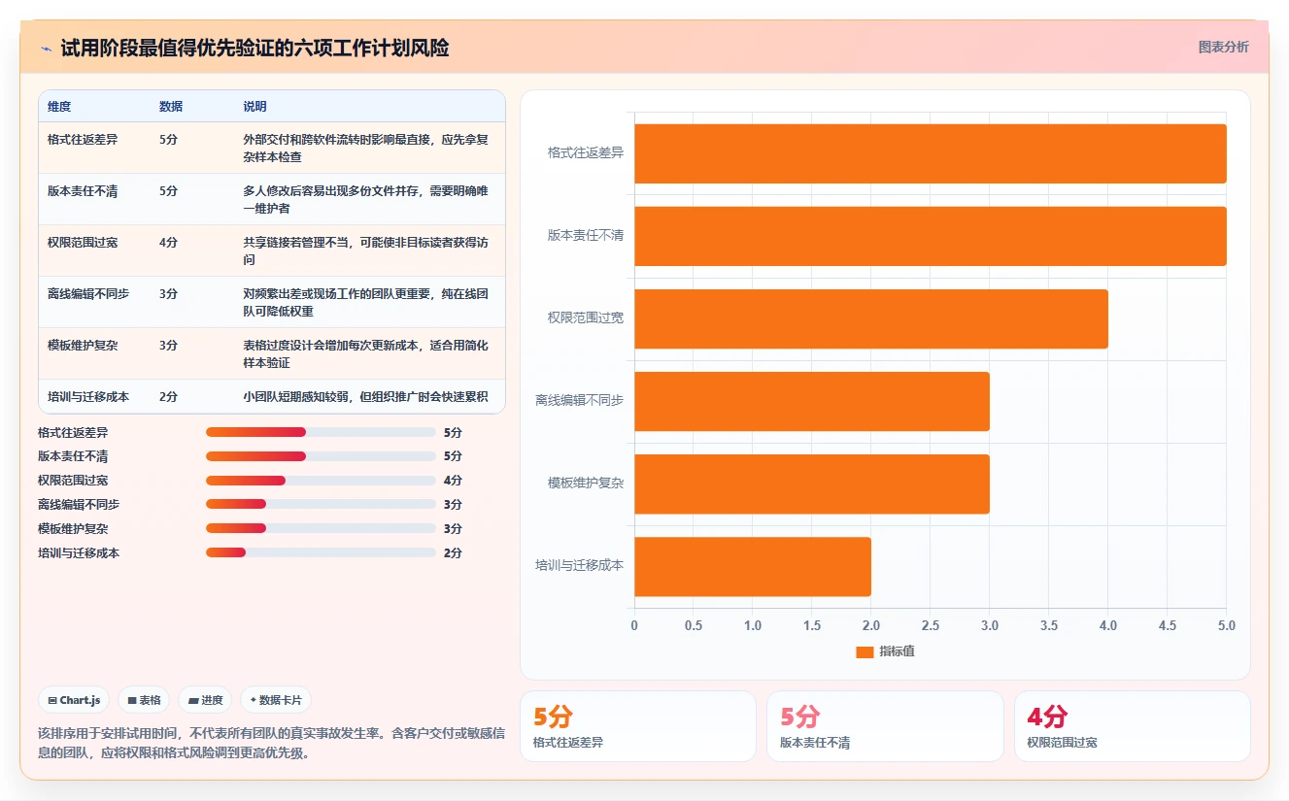Click the 版本责任不清 progress bar
Image resolution: width=1289 pixels, height=801 pixels.
point(321,456)
